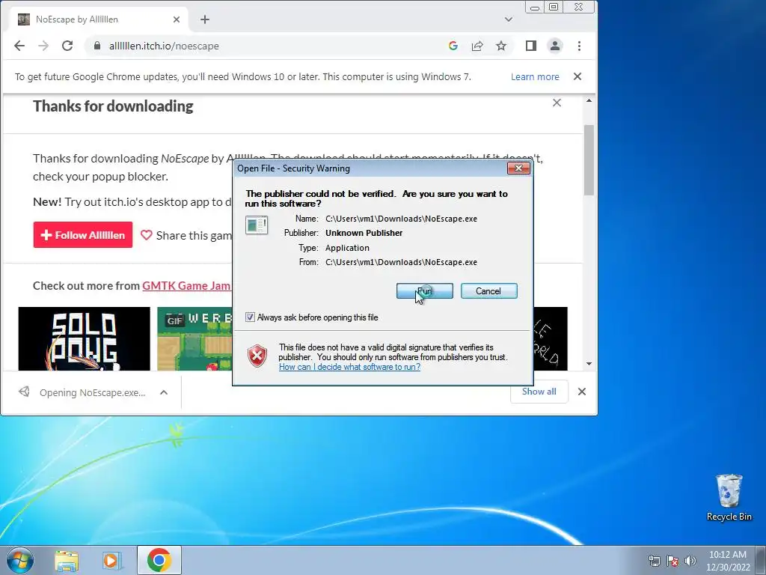Screen dimensions: 766x575
Task: Open the tab search chevron
Action: click(x=509, y=19)
